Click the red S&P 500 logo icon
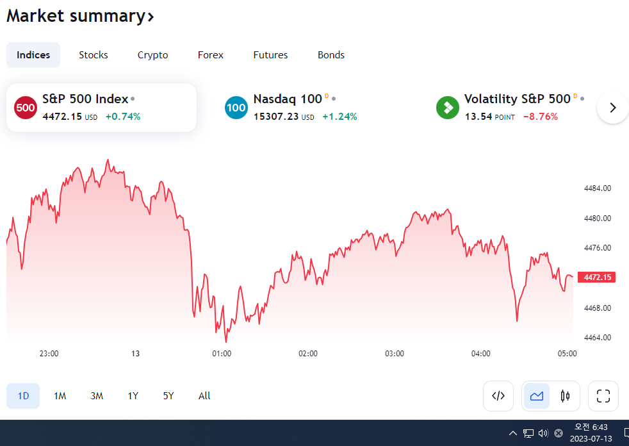 point(25,108)
